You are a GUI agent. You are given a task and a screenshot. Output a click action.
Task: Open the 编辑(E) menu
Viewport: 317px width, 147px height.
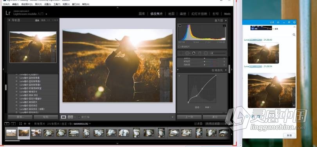(x=15, y=4)
